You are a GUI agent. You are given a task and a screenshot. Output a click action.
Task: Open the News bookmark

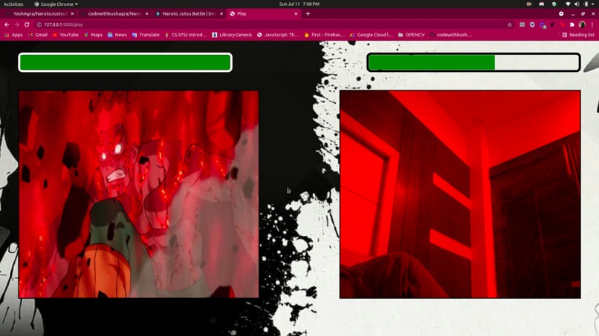coord(117,35)
